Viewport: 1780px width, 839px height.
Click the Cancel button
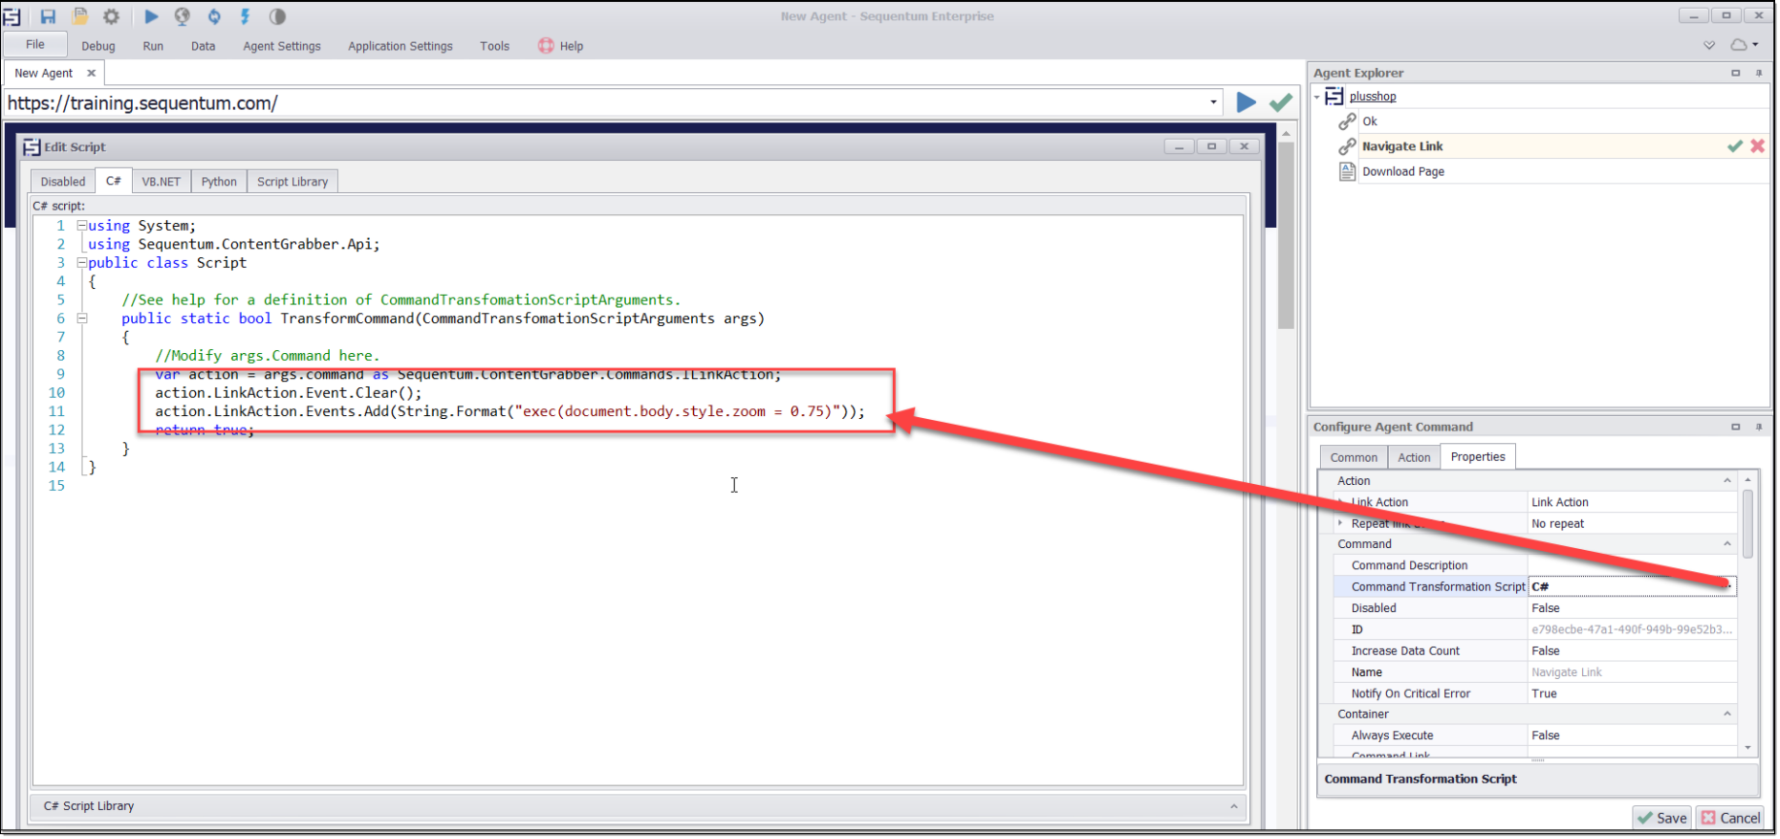click(1731, 818)
